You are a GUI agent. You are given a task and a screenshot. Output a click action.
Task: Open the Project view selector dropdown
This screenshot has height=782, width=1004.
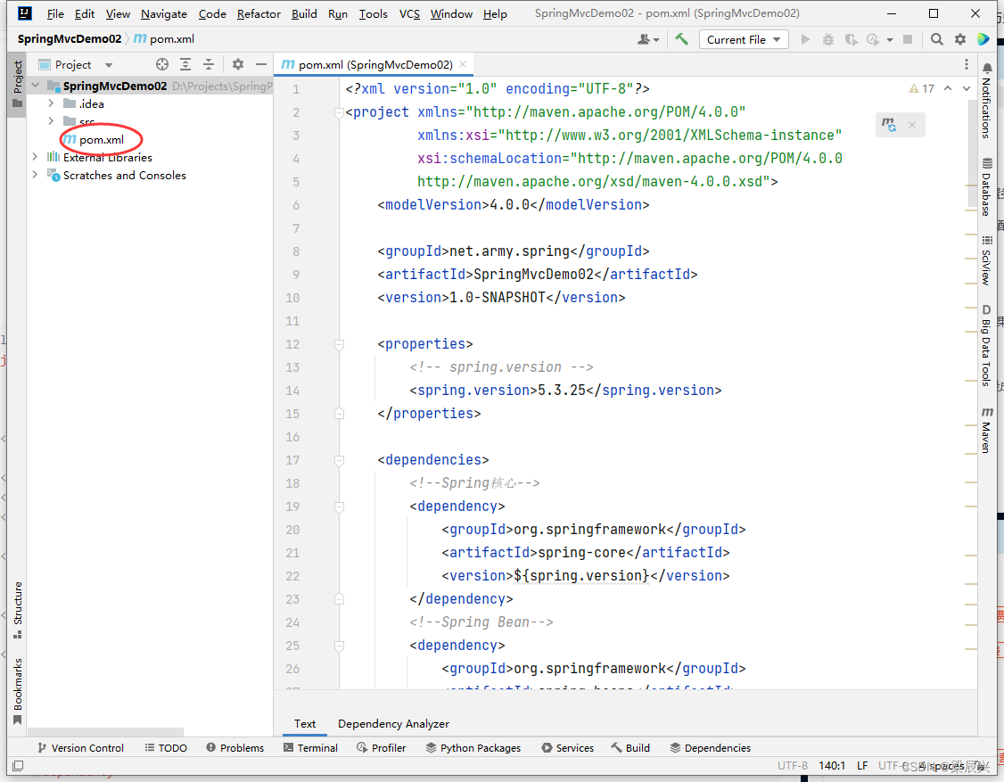click(75, 65)
